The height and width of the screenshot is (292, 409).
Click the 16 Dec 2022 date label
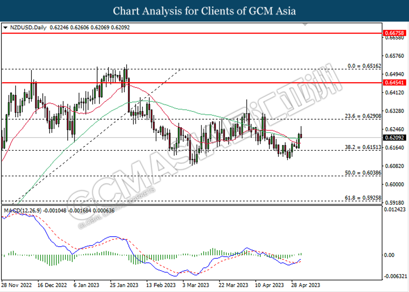pyautogui.click(x=52, y=285)
